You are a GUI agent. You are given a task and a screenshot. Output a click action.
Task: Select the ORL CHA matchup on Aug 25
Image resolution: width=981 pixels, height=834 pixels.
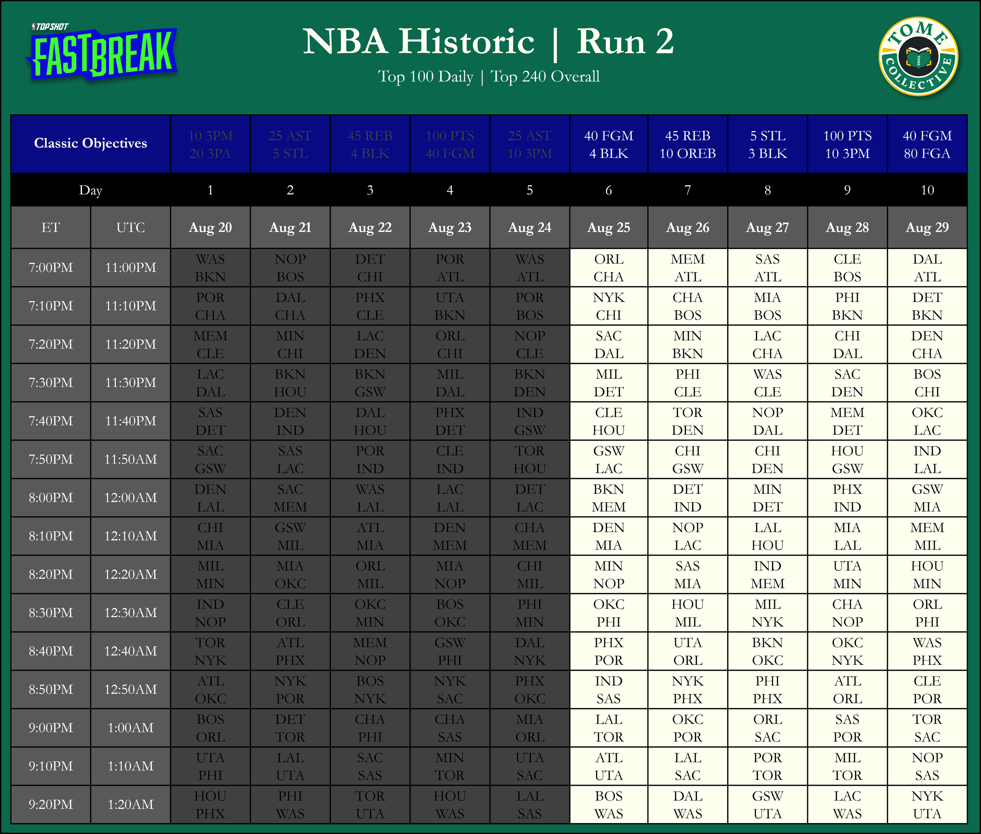pos(608,268)
